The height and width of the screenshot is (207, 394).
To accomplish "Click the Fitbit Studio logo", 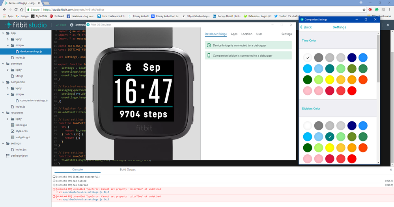I will tap(25, 25).
